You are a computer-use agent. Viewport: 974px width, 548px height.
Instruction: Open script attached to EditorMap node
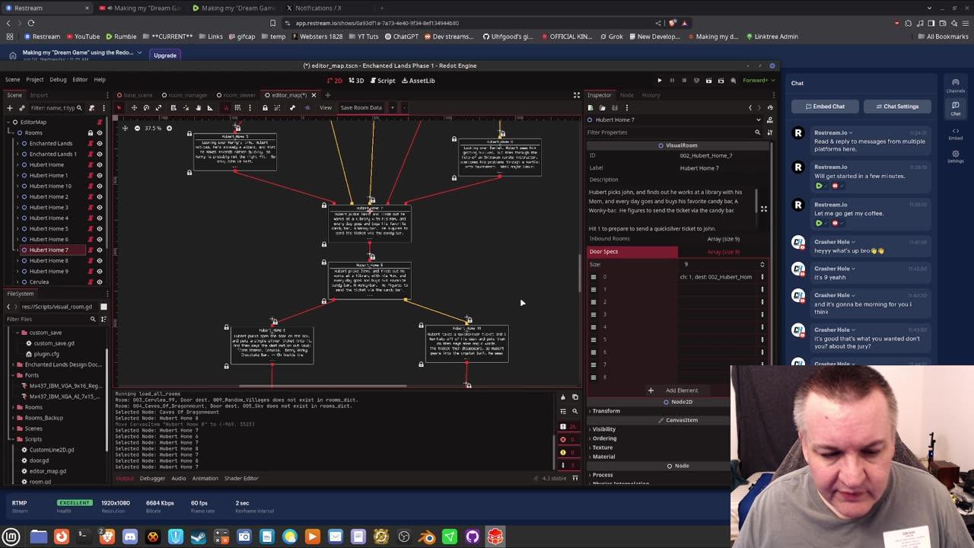(x=99, y=122)
